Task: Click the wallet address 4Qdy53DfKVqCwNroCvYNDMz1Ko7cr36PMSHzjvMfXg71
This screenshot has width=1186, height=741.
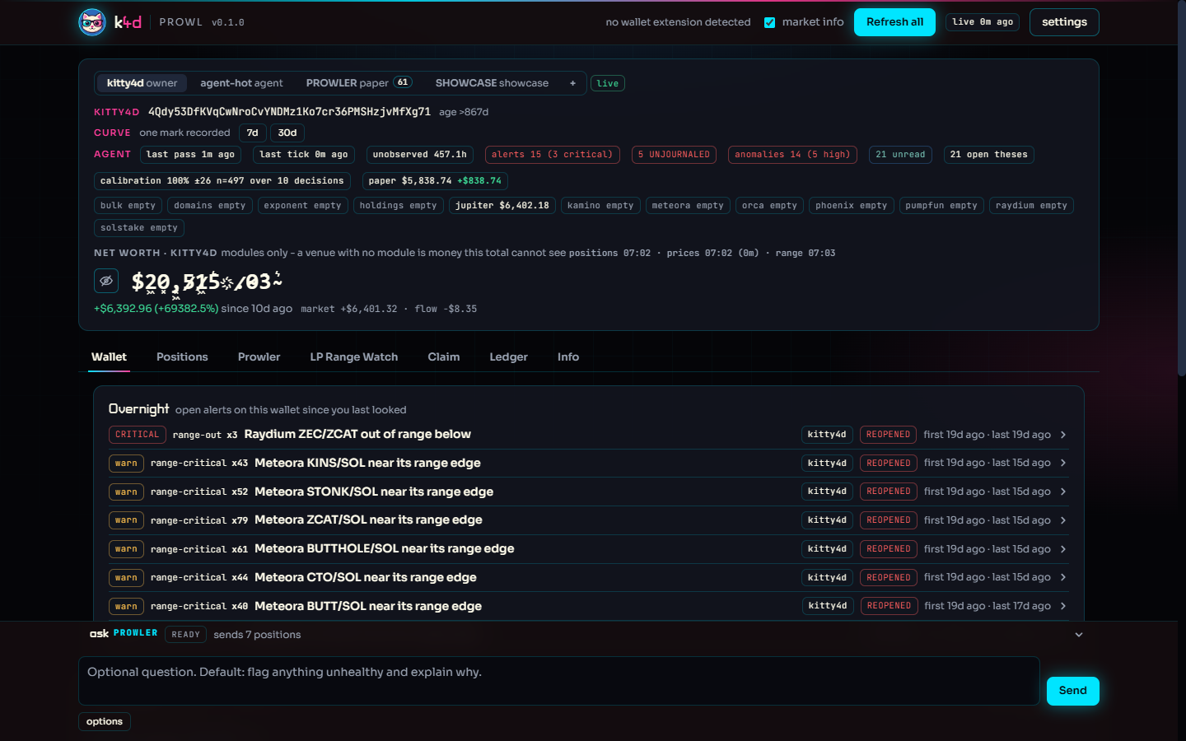Action: click(289, 112)
